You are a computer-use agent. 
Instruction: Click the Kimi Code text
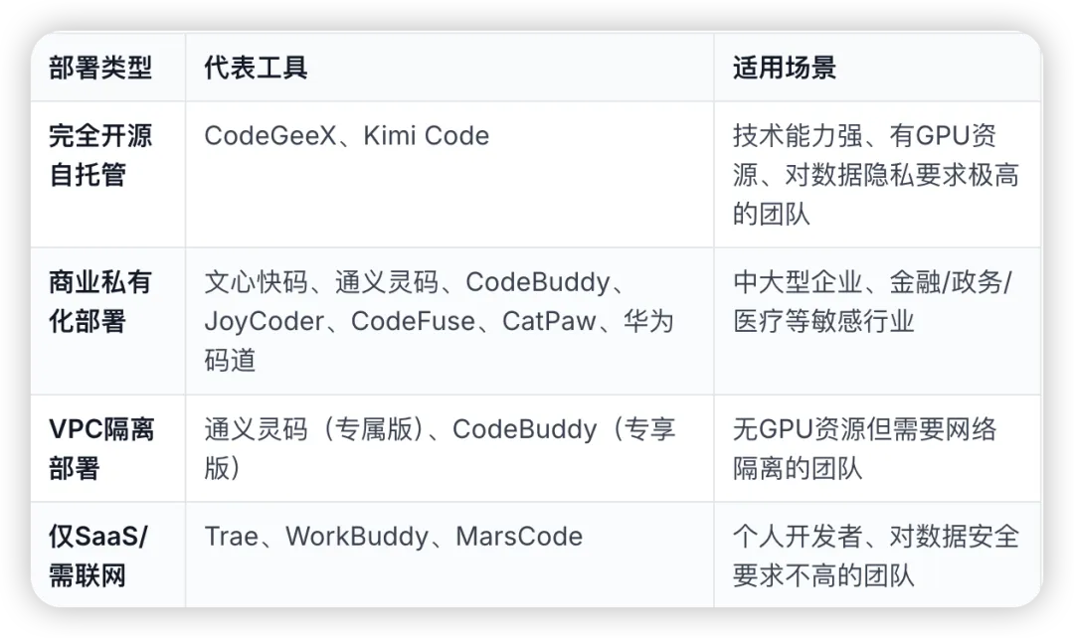[x=426, y=135]
